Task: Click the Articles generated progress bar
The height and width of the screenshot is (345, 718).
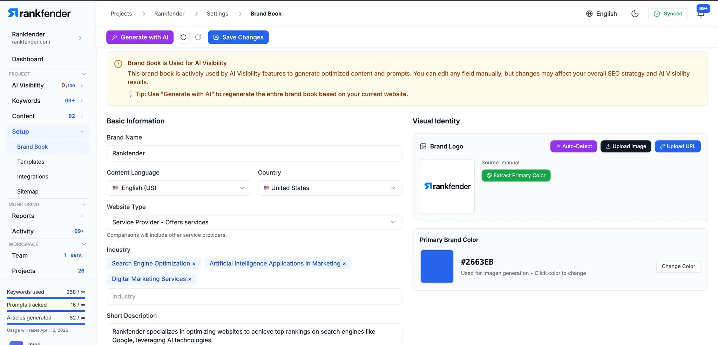Action: [x=46, y=324]
